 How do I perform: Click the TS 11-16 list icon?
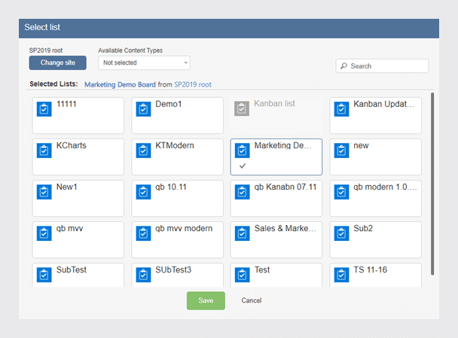pyautogui.click(x=341, y=275)
